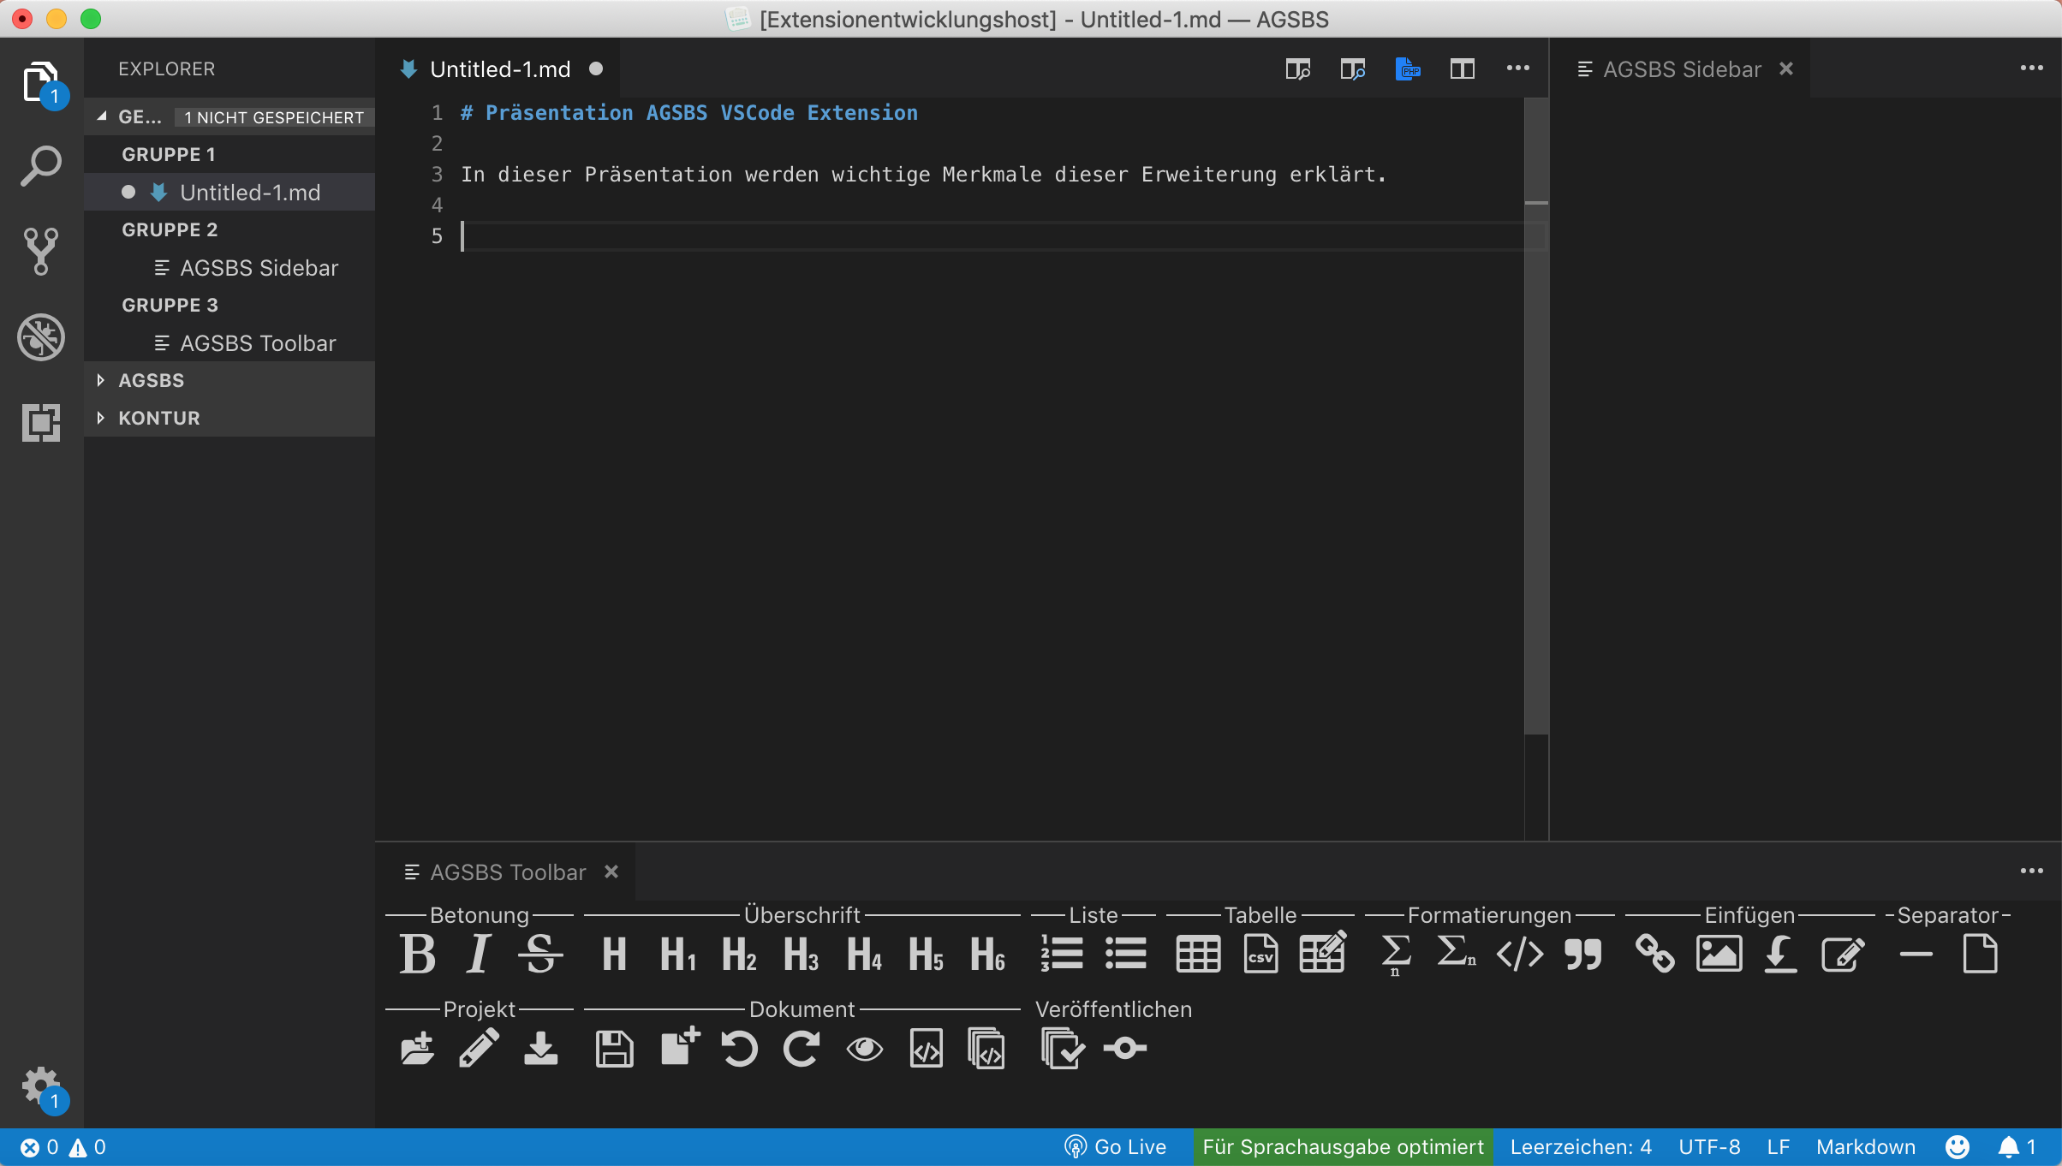Screen dimensions: 2062x1166
Task: Open the editor more actions ellipsis menu
Action: pos(1517,68)
